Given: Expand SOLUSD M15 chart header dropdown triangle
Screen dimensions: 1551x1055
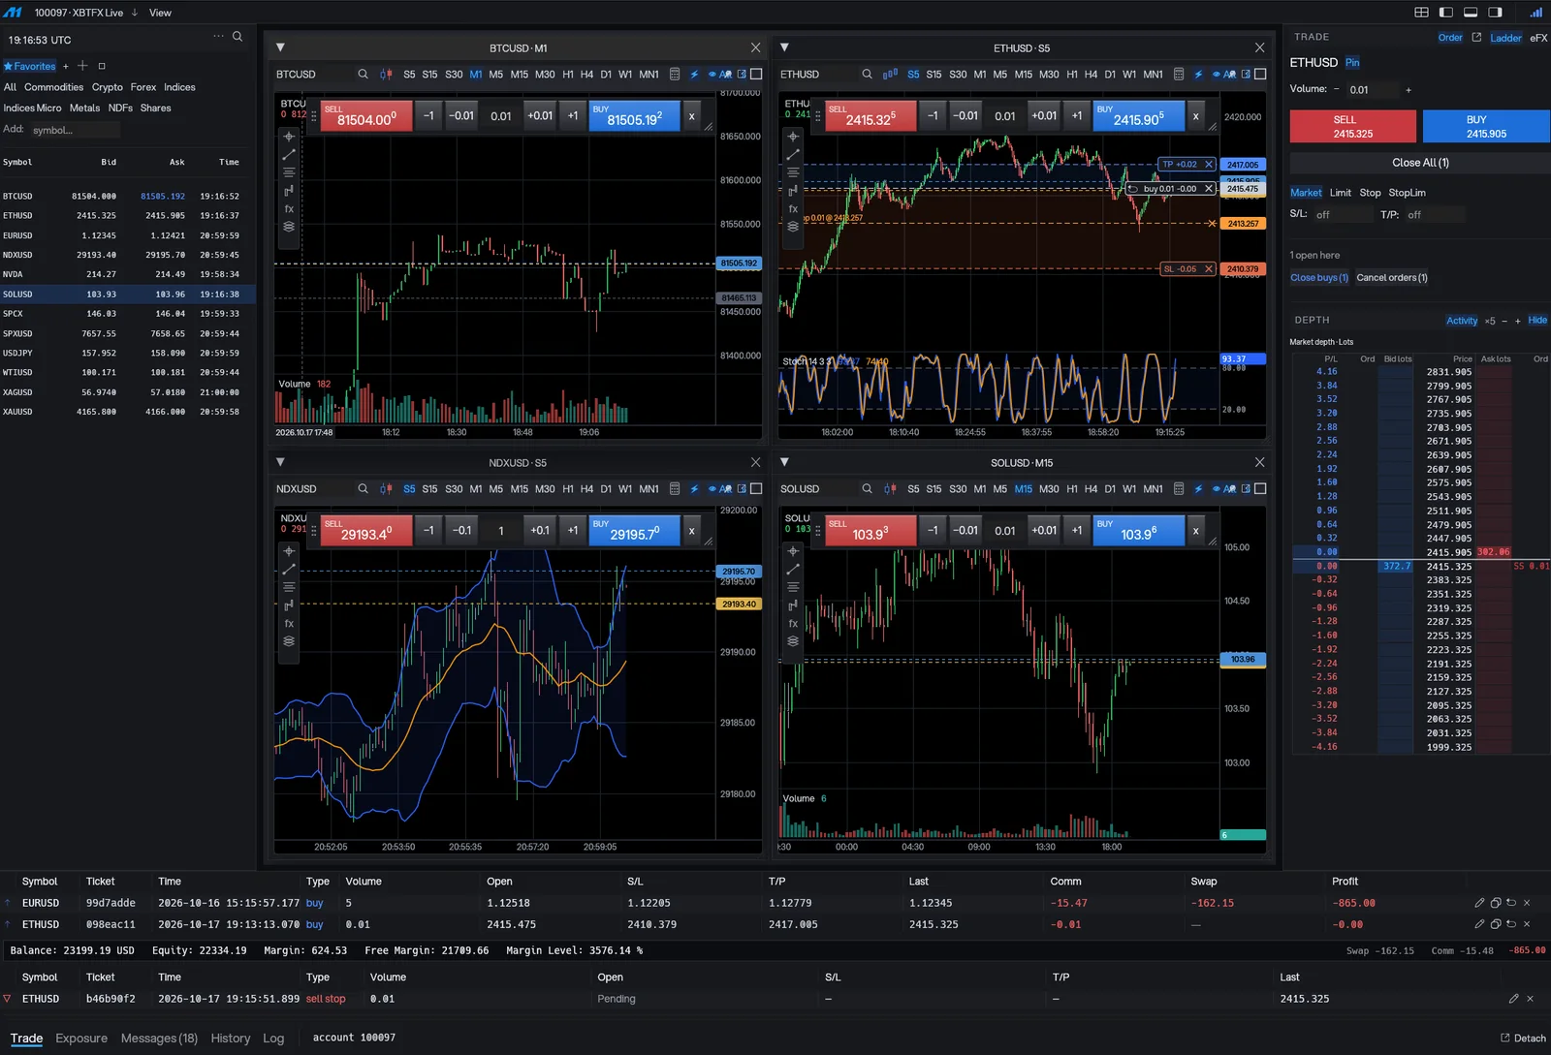Looking at the screenshot, I should click(x=784, y=462).
